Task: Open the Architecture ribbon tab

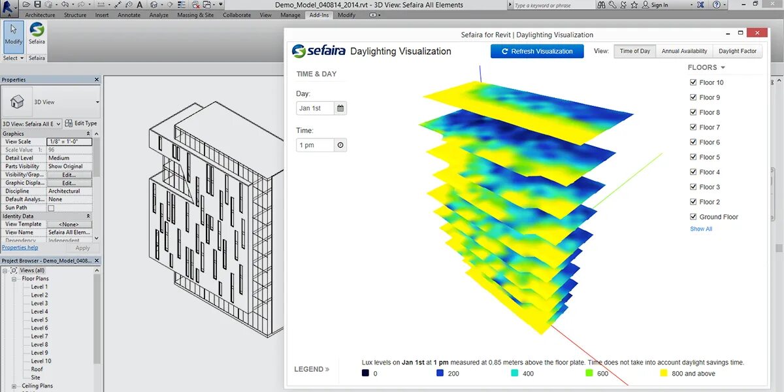Action: pos(40,15)
